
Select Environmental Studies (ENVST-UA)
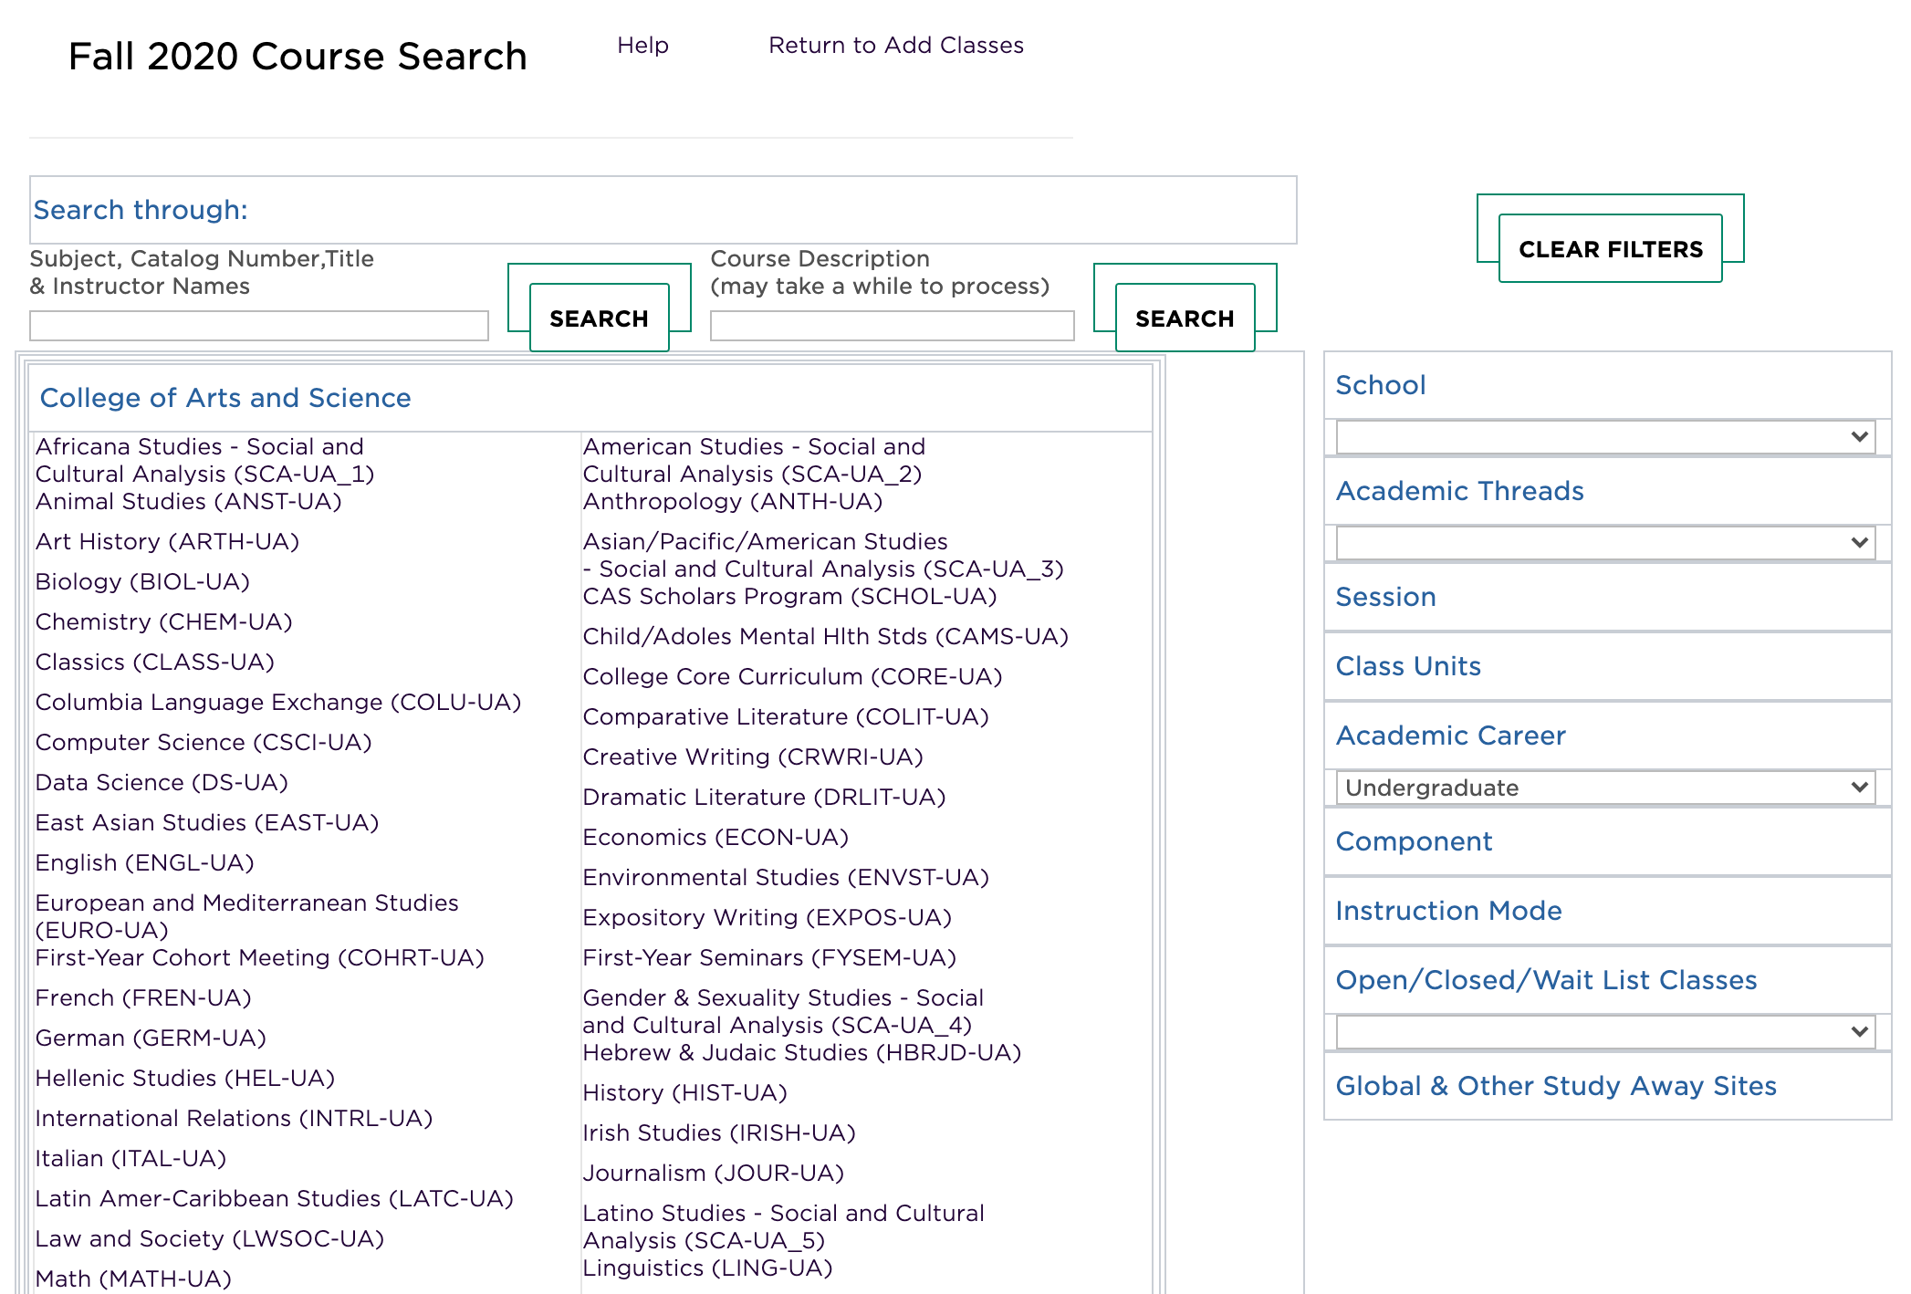[x=787, y=878]
